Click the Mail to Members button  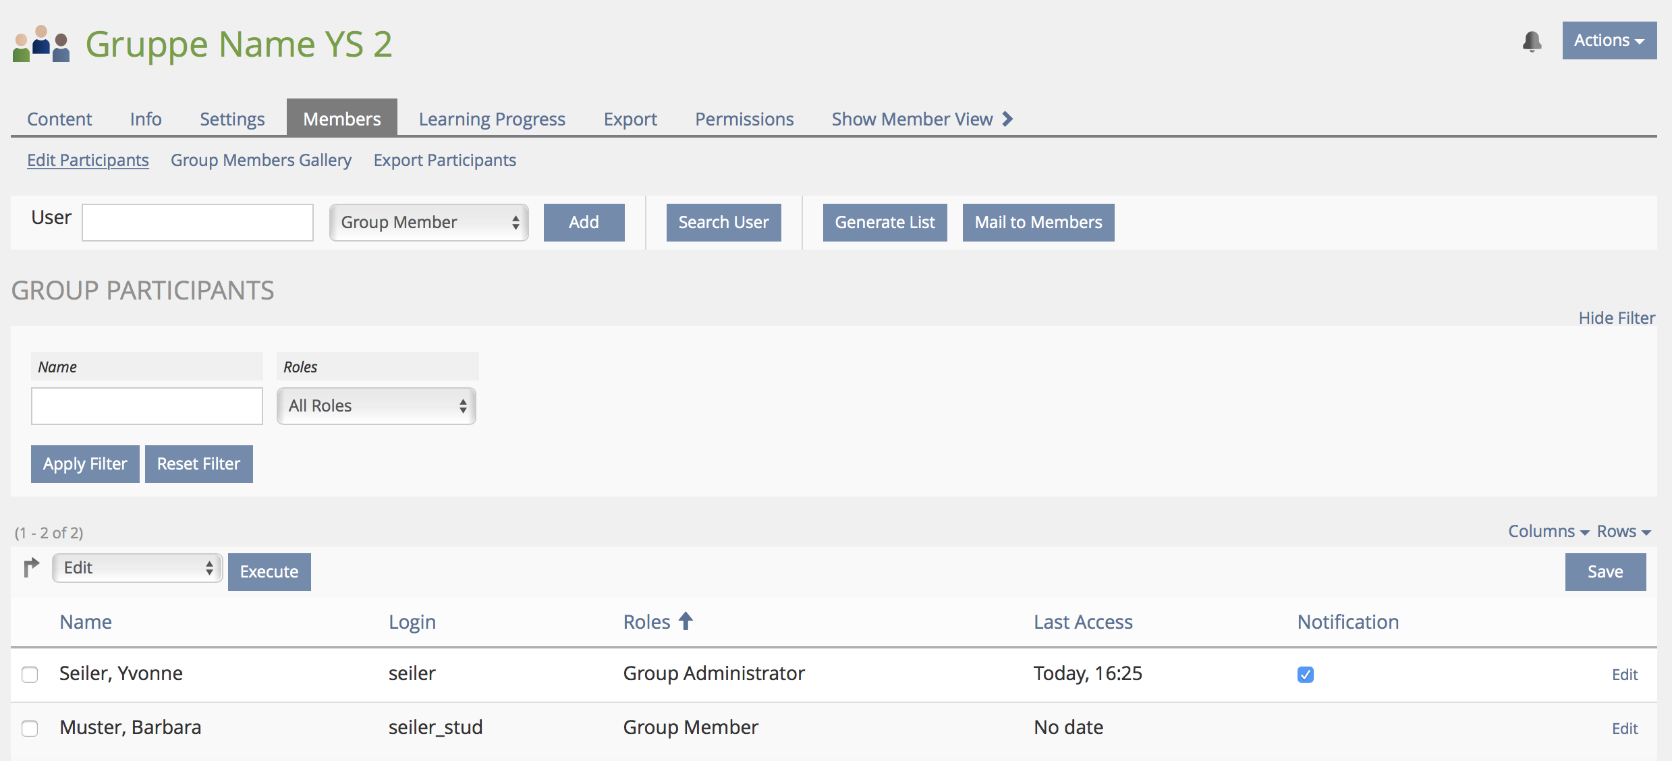click(1038, 223)
